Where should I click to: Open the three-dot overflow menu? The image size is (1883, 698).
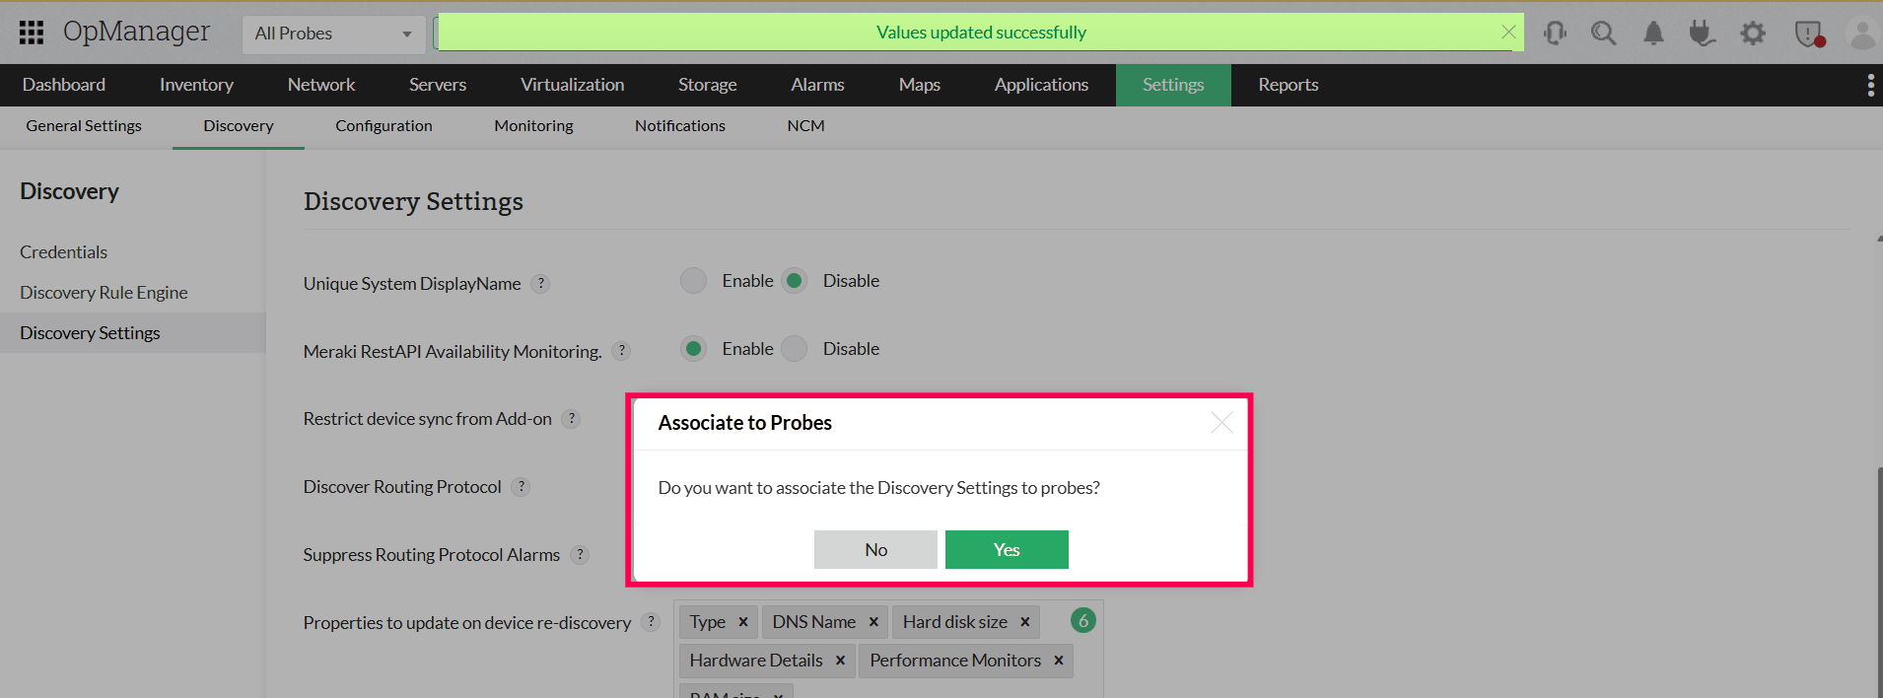click(x=1870, y=85)
